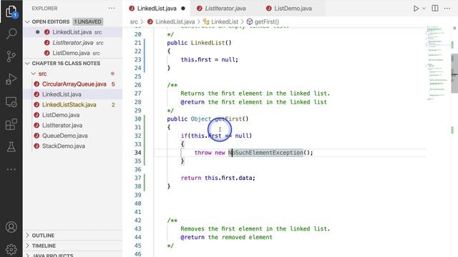This screenshot has height=257, width=458.
Task: Click unsaved dot beside LinkedList.java in open editors
Action: (38, 32)
